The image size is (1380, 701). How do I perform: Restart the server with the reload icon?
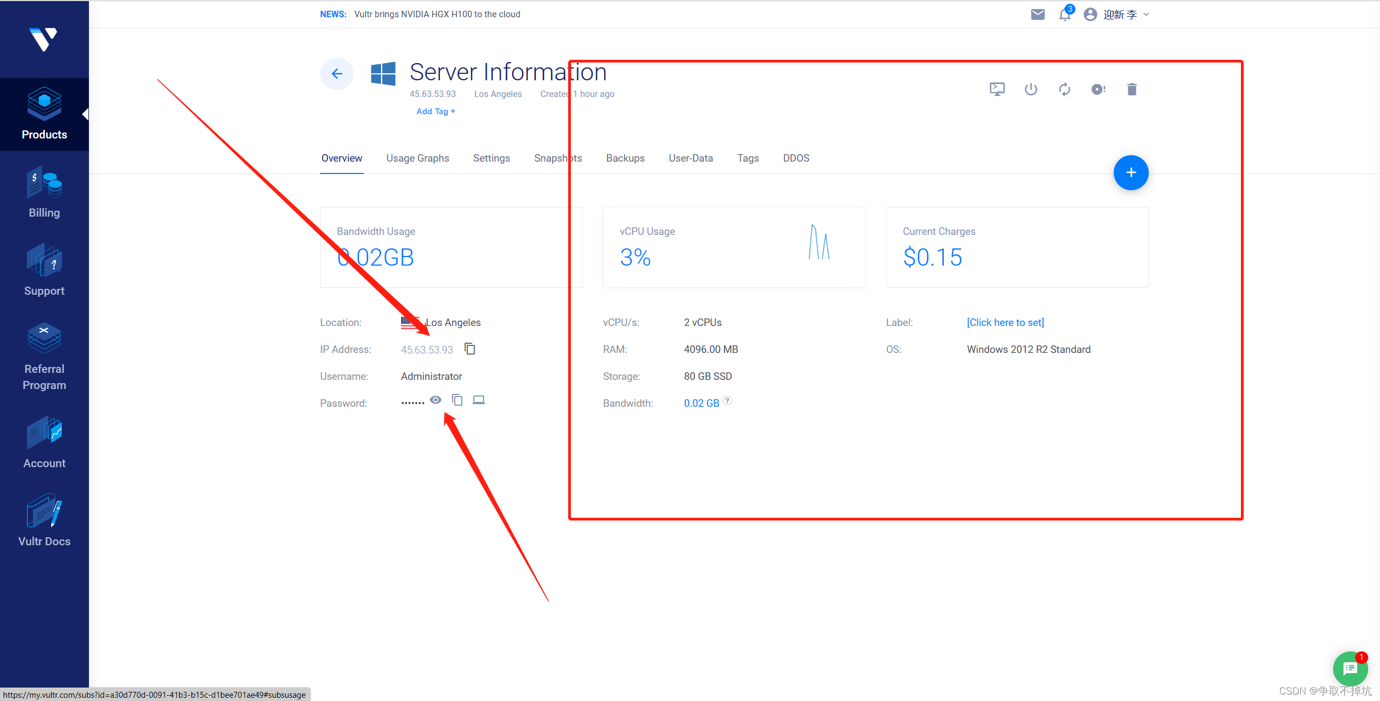click(1065, 89)
